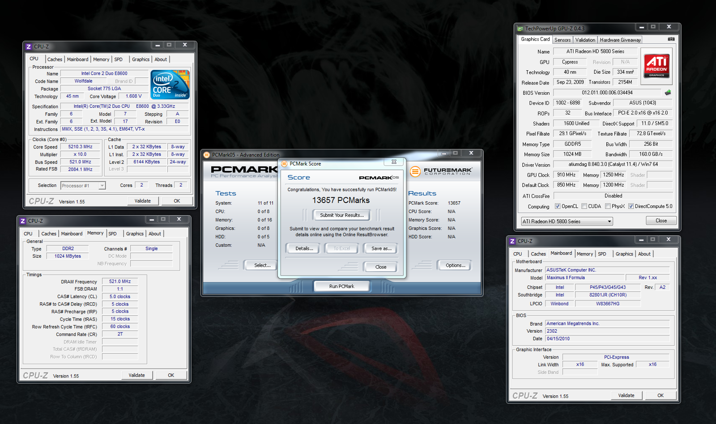Close the PCMark Score dialog with X

(394, 162)
